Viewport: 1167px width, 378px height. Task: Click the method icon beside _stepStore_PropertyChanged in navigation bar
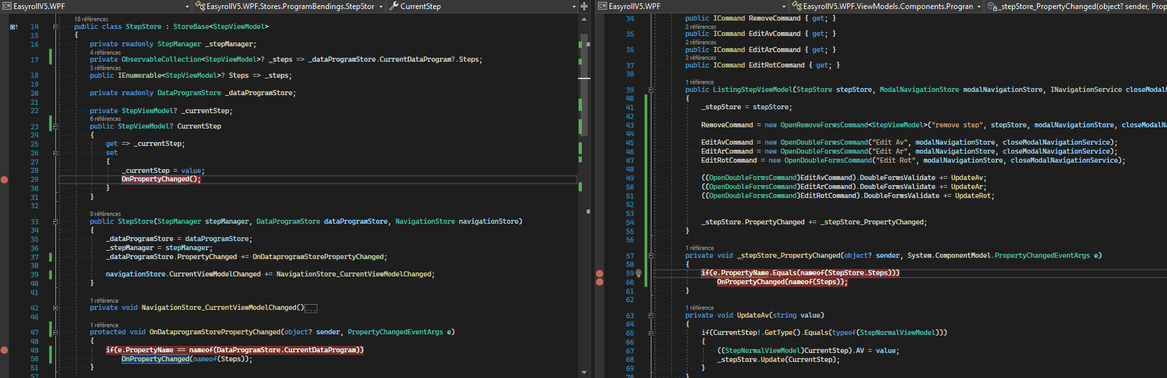pos(992,6)
